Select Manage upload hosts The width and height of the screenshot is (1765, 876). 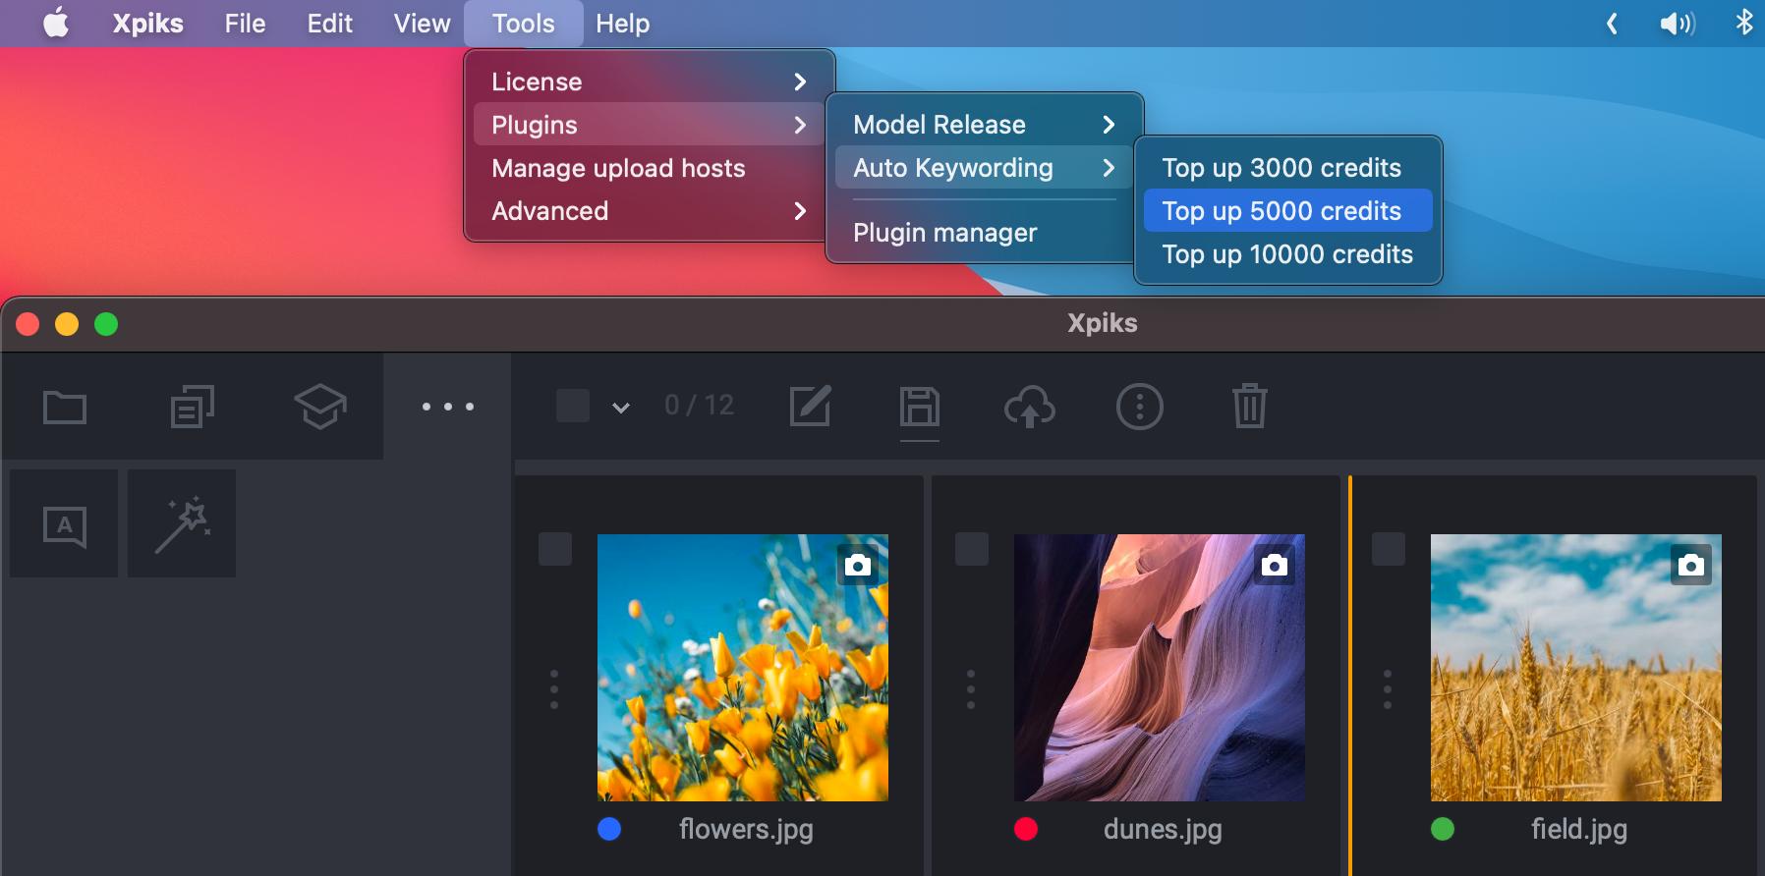coord(649,168)
